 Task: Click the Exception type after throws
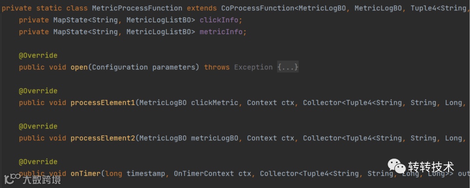click(x=253, y=67)
